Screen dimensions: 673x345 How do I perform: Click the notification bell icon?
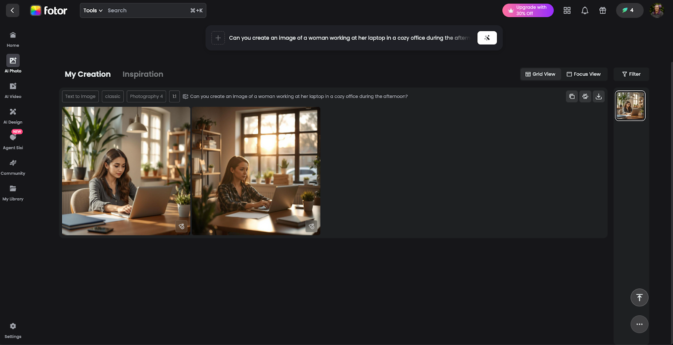585,10
